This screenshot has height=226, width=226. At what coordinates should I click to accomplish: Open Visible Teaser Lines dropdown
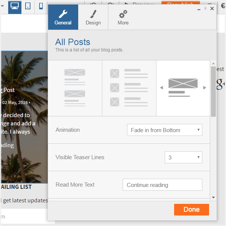coord(184,157)
